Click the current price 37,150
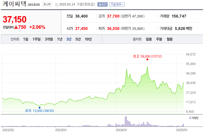 click(15, 20)
